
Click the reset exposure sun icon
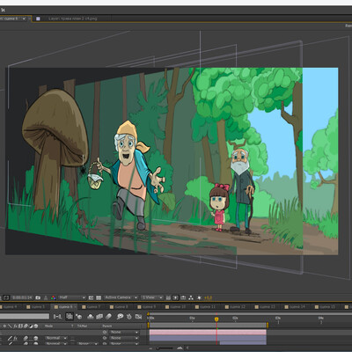tap(199, 297)
